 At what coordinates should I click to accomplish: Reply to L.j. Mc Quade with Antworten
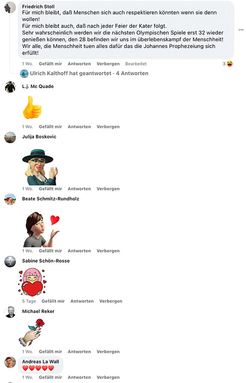coord(79,127)
